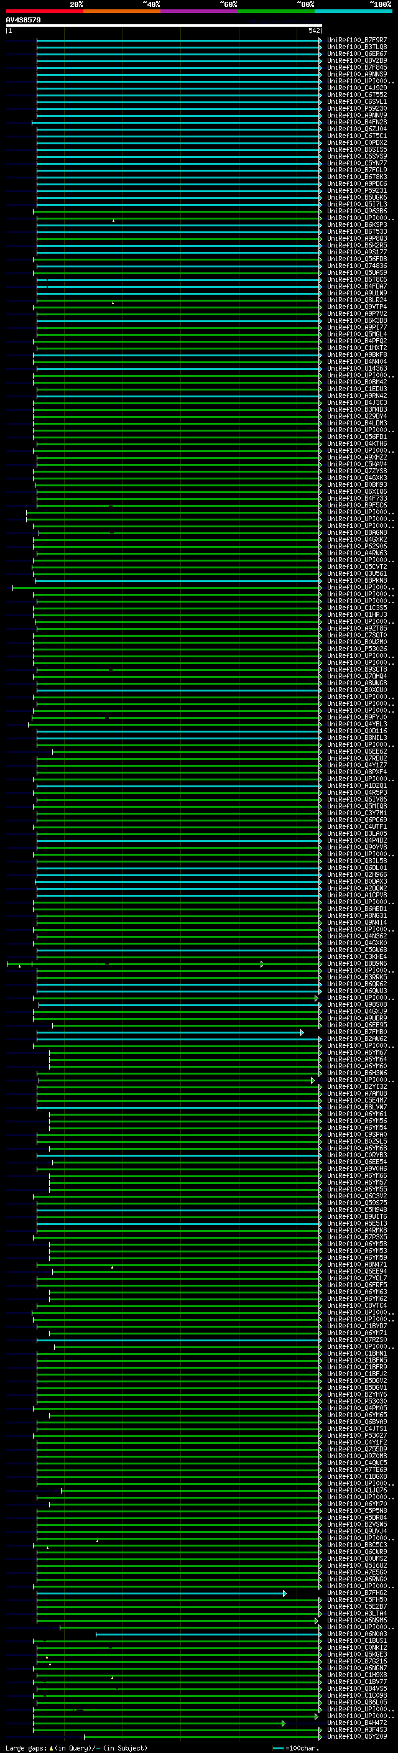
Task: Select hit label UniRef100_B6T8K3
Action: pos(357,177)
